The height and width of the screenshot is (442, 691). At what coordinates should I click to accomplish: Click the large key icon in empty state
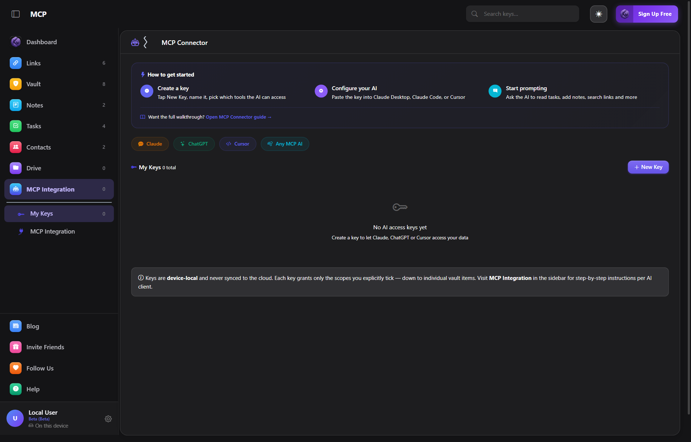pos(400,207)
